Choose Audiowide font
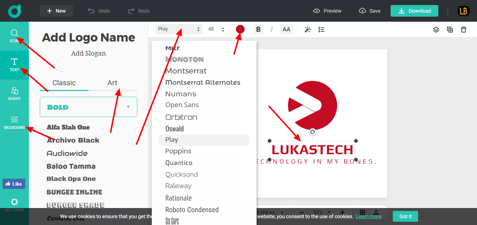The width and height of the screenshot is (477, 225). point(67,153)
